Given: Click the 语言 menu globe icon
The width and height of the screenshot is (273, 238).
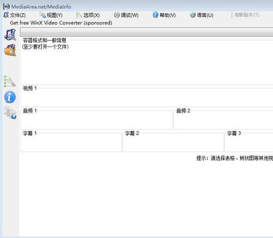Looking at the screenshot, I should tap(193, 15).
